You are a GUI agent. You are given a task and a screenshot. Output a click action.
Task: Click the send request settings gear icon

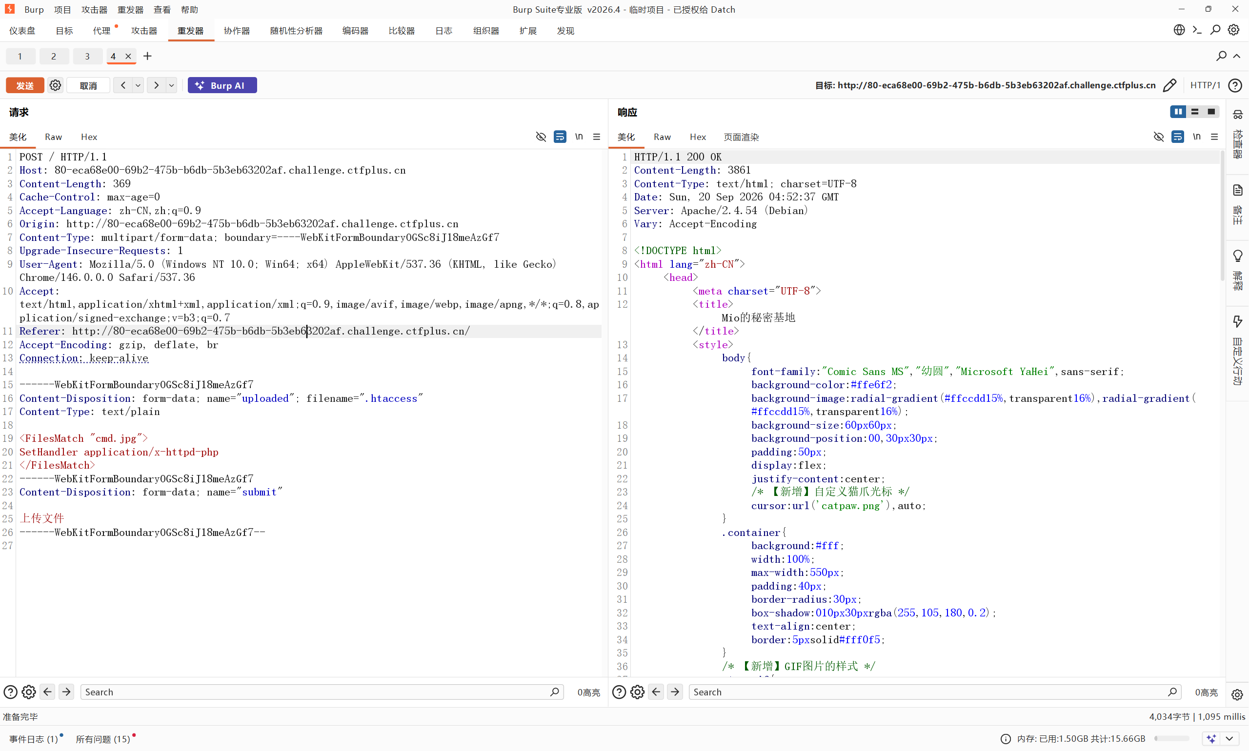55,85
